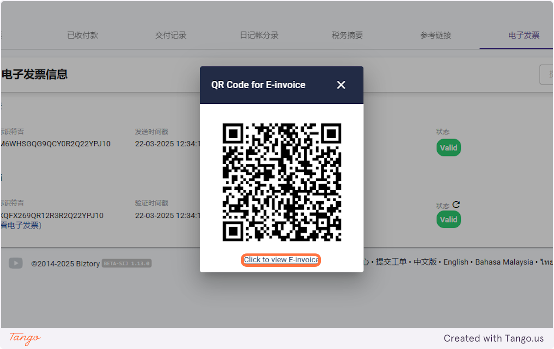Click the ©2014-2025 Biztory copyright text
The image size is (554, 349).
pos(65,264)
